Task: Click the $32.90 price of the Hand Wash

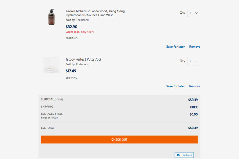Action: 71,27
